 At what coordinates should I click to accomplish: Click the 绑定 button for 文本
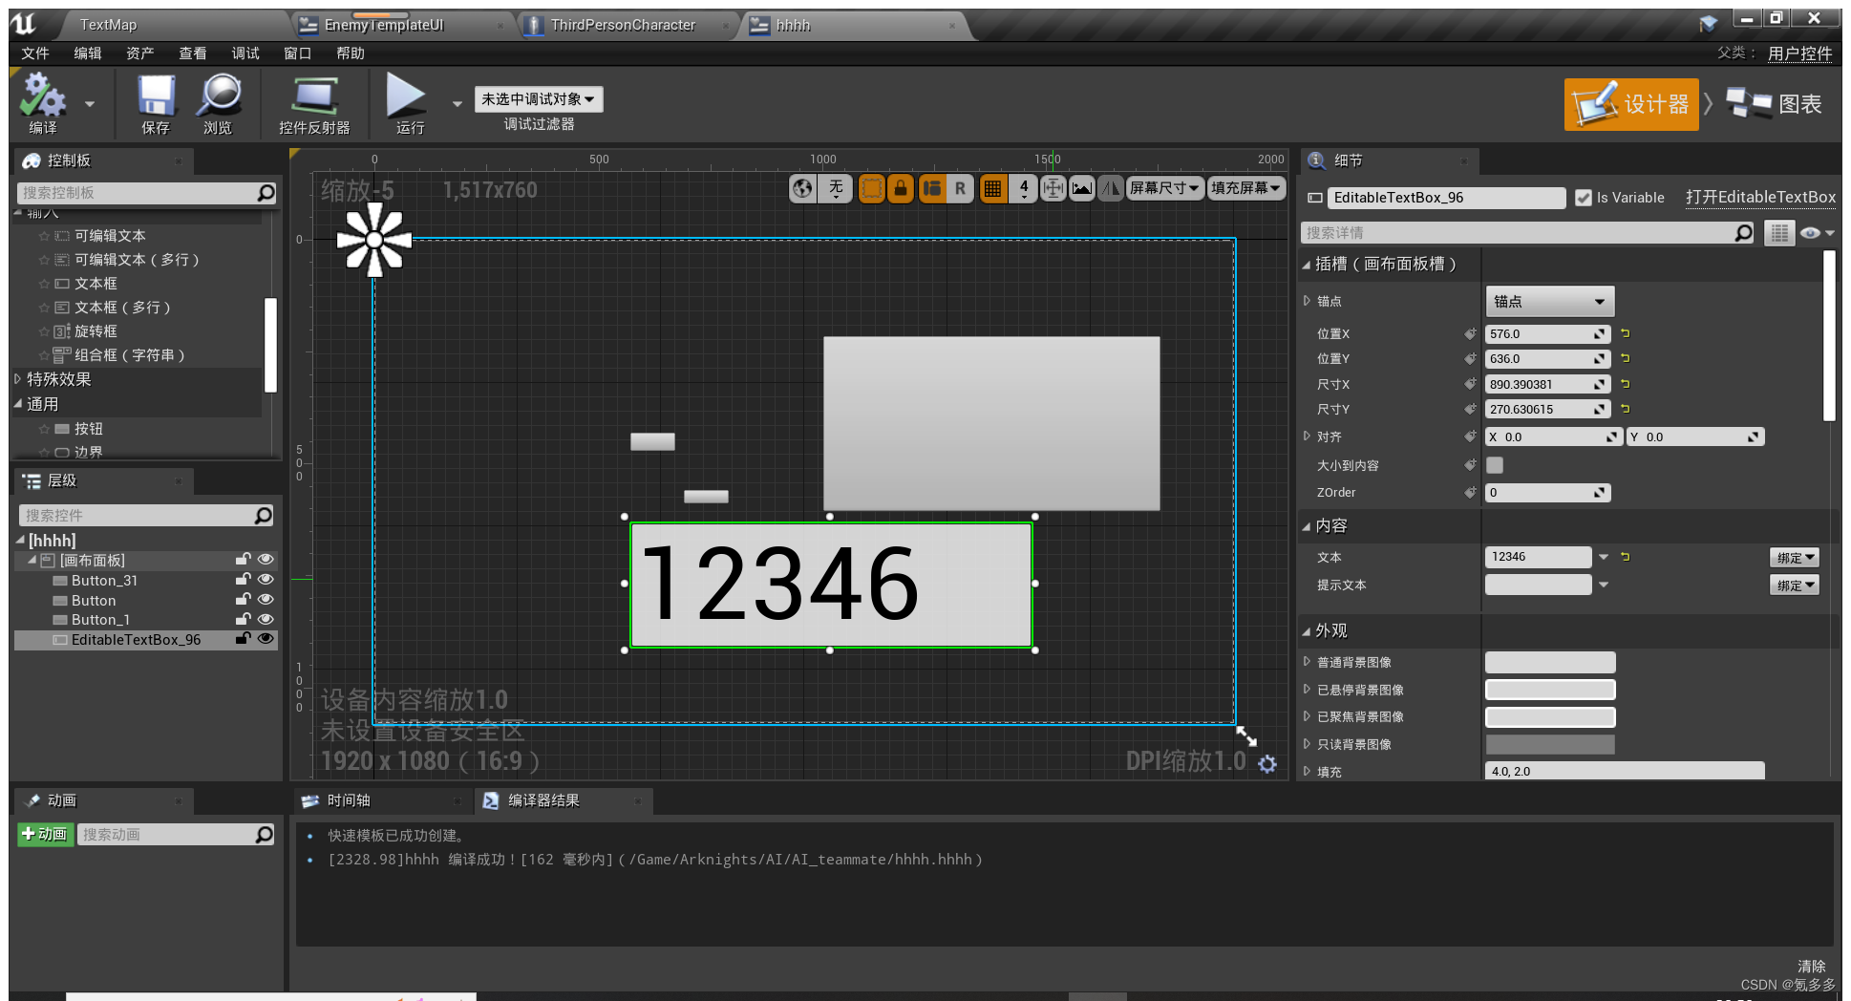click(x=1795, y=558)
